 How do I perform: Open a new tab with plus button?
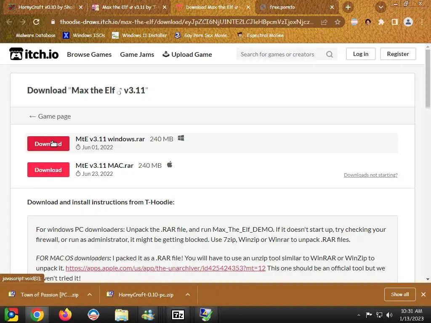click(x=348, y=7)
